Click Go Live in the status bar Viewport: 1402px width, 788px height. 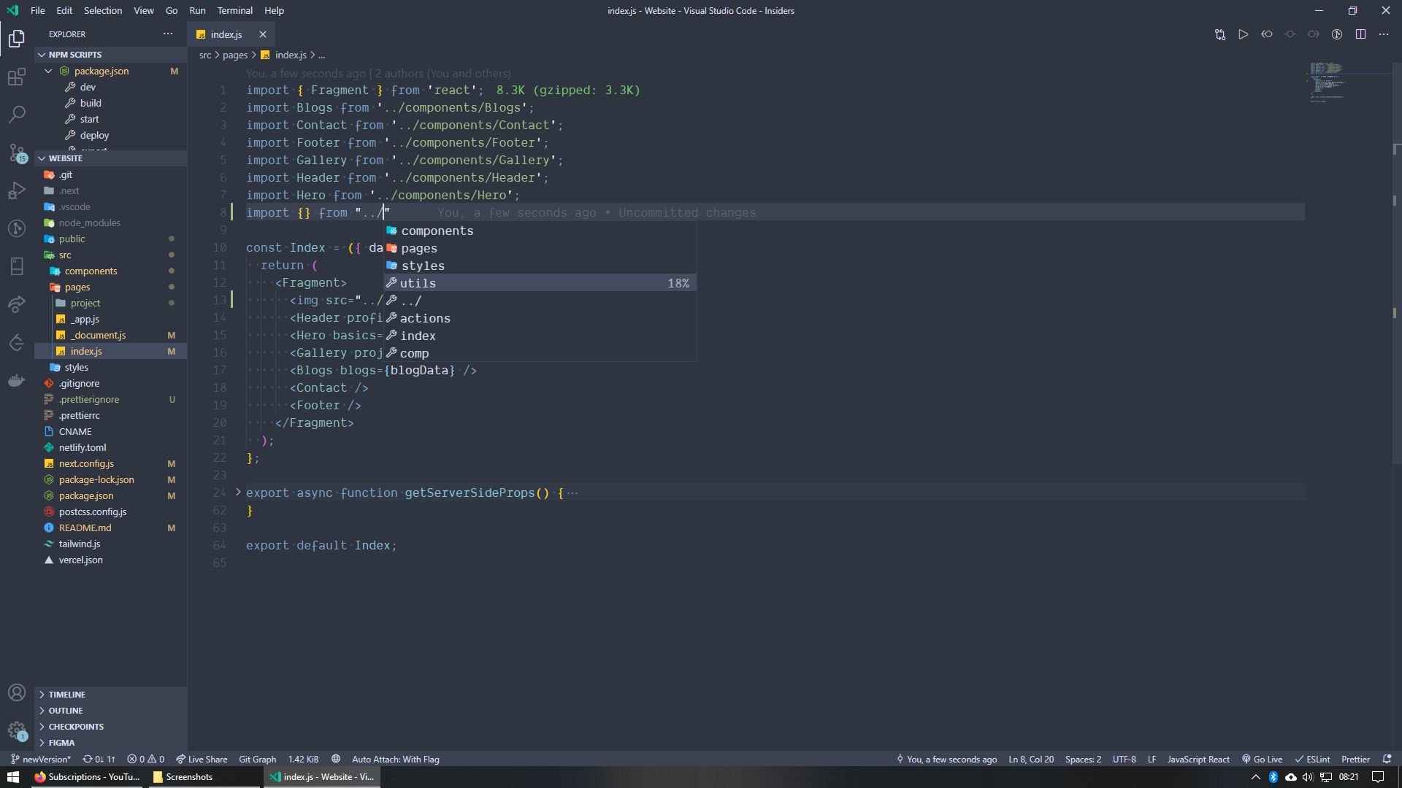pyautogui.click(x=1263, y=759)
